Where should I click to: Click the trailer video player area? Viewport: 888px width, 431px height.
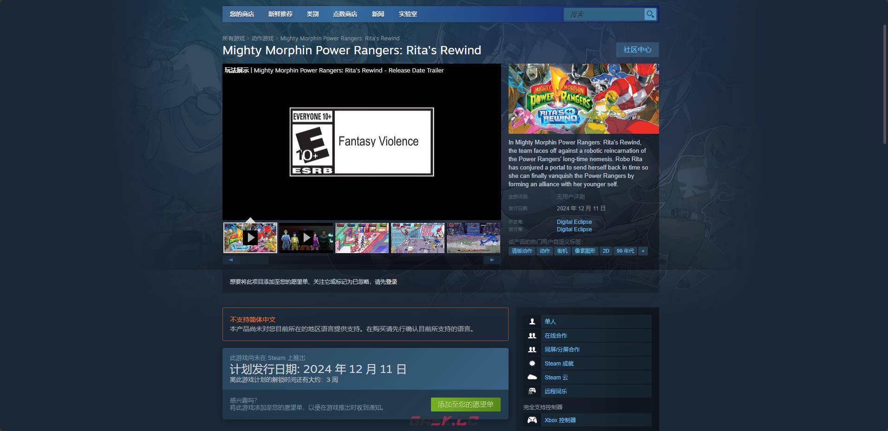tap(362, 142)
